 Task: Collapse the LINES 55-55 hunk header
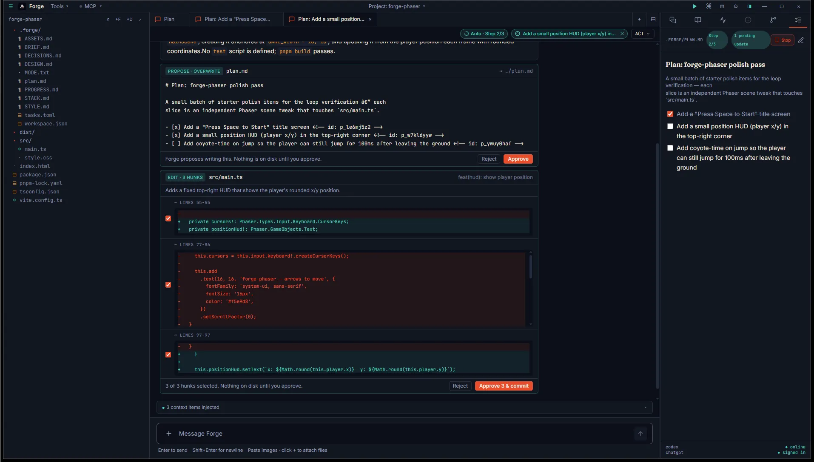pyautogui.click(x=192, y=203)
